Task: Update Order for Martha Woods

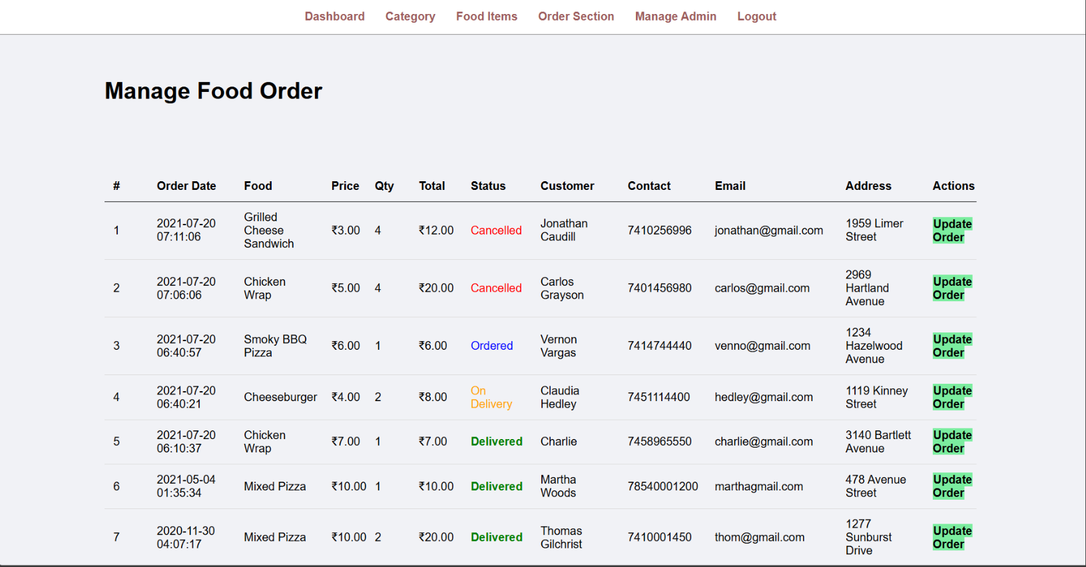Action: (x=952, y=486)
